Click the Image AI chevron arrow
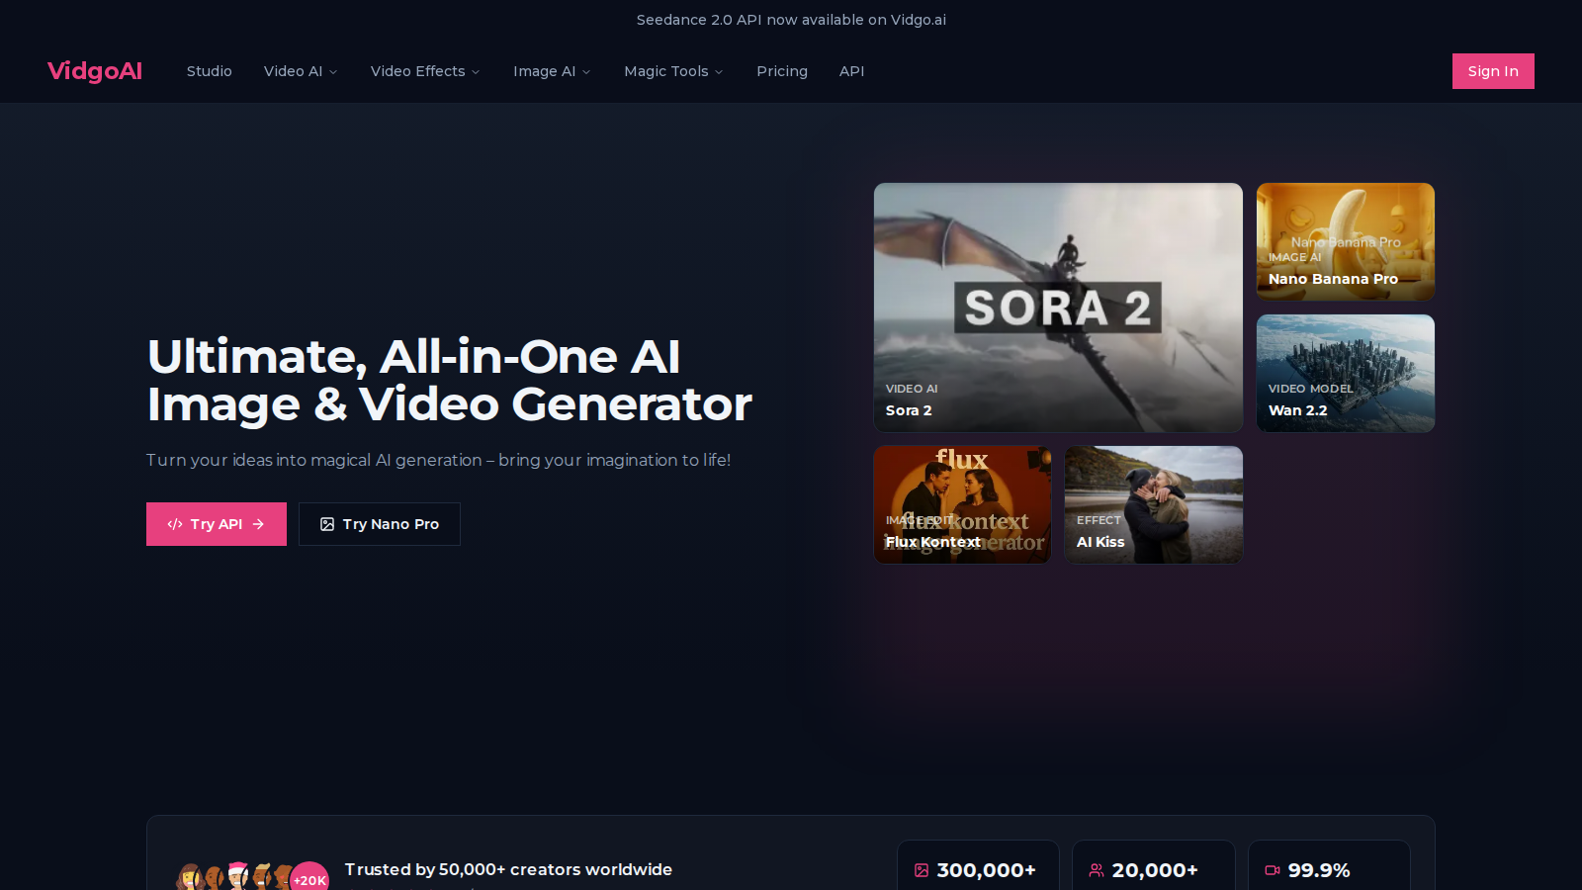 (x=586, y=72)
